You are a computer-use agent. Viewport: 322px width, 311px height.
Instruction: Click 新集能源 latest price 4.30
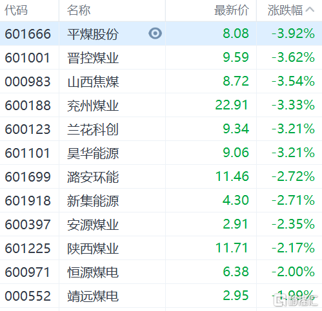click(236, 200)
